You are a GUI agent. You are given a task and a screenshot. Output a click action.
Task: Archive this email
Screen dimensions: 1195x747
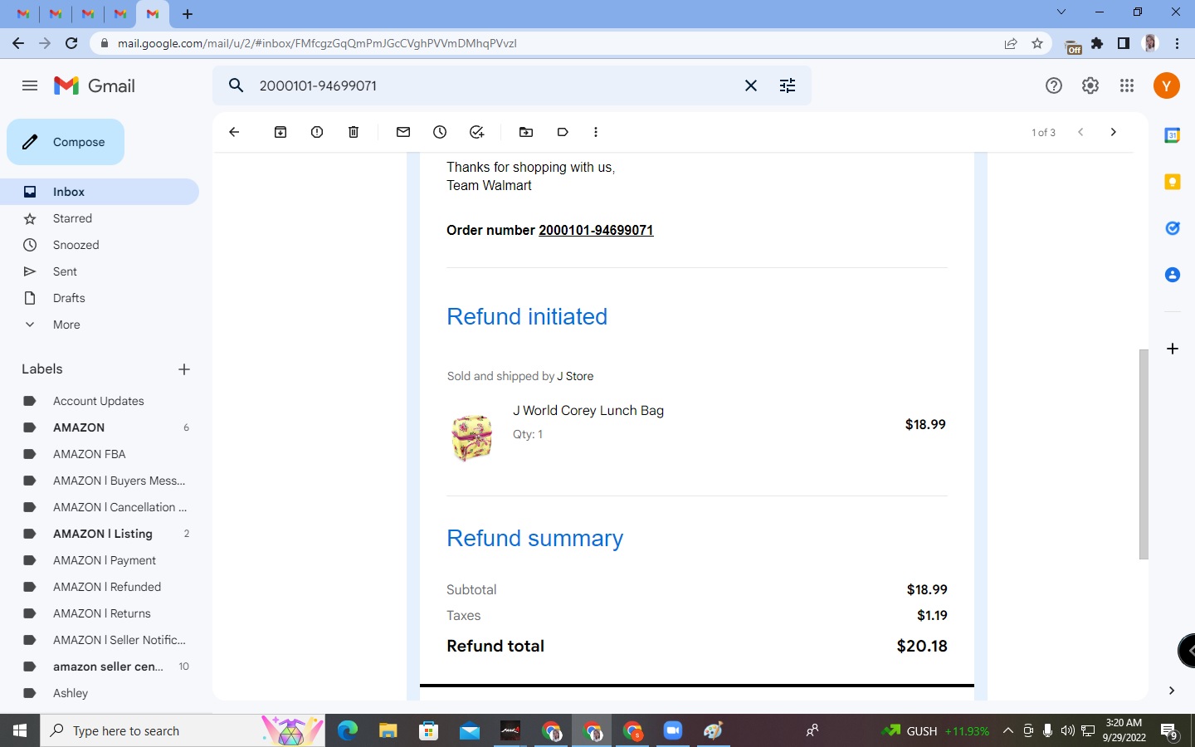tap(280, 132)
